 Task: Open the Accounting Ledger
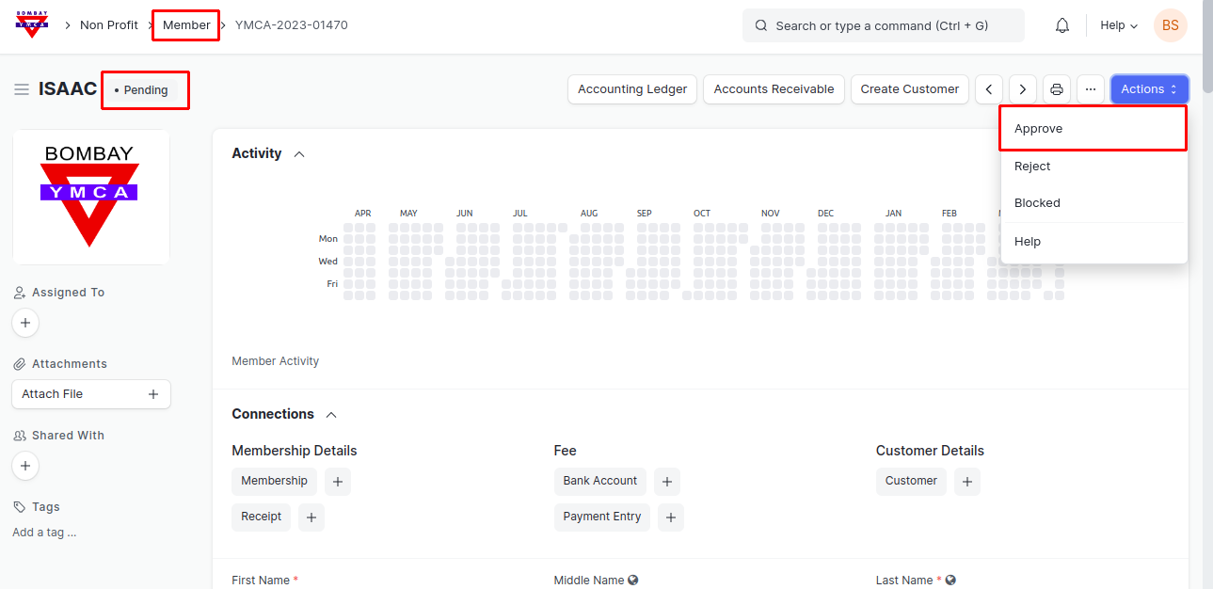point(632,89)
